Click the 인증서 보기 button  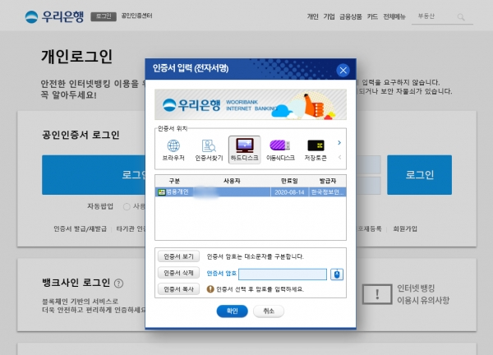(178, 256)
